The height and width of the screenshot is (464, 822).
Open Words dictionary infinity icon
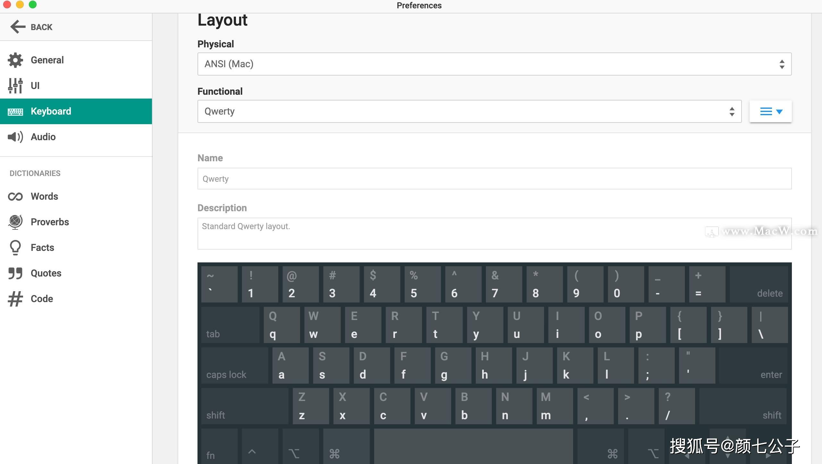click(x=15, y=196)
